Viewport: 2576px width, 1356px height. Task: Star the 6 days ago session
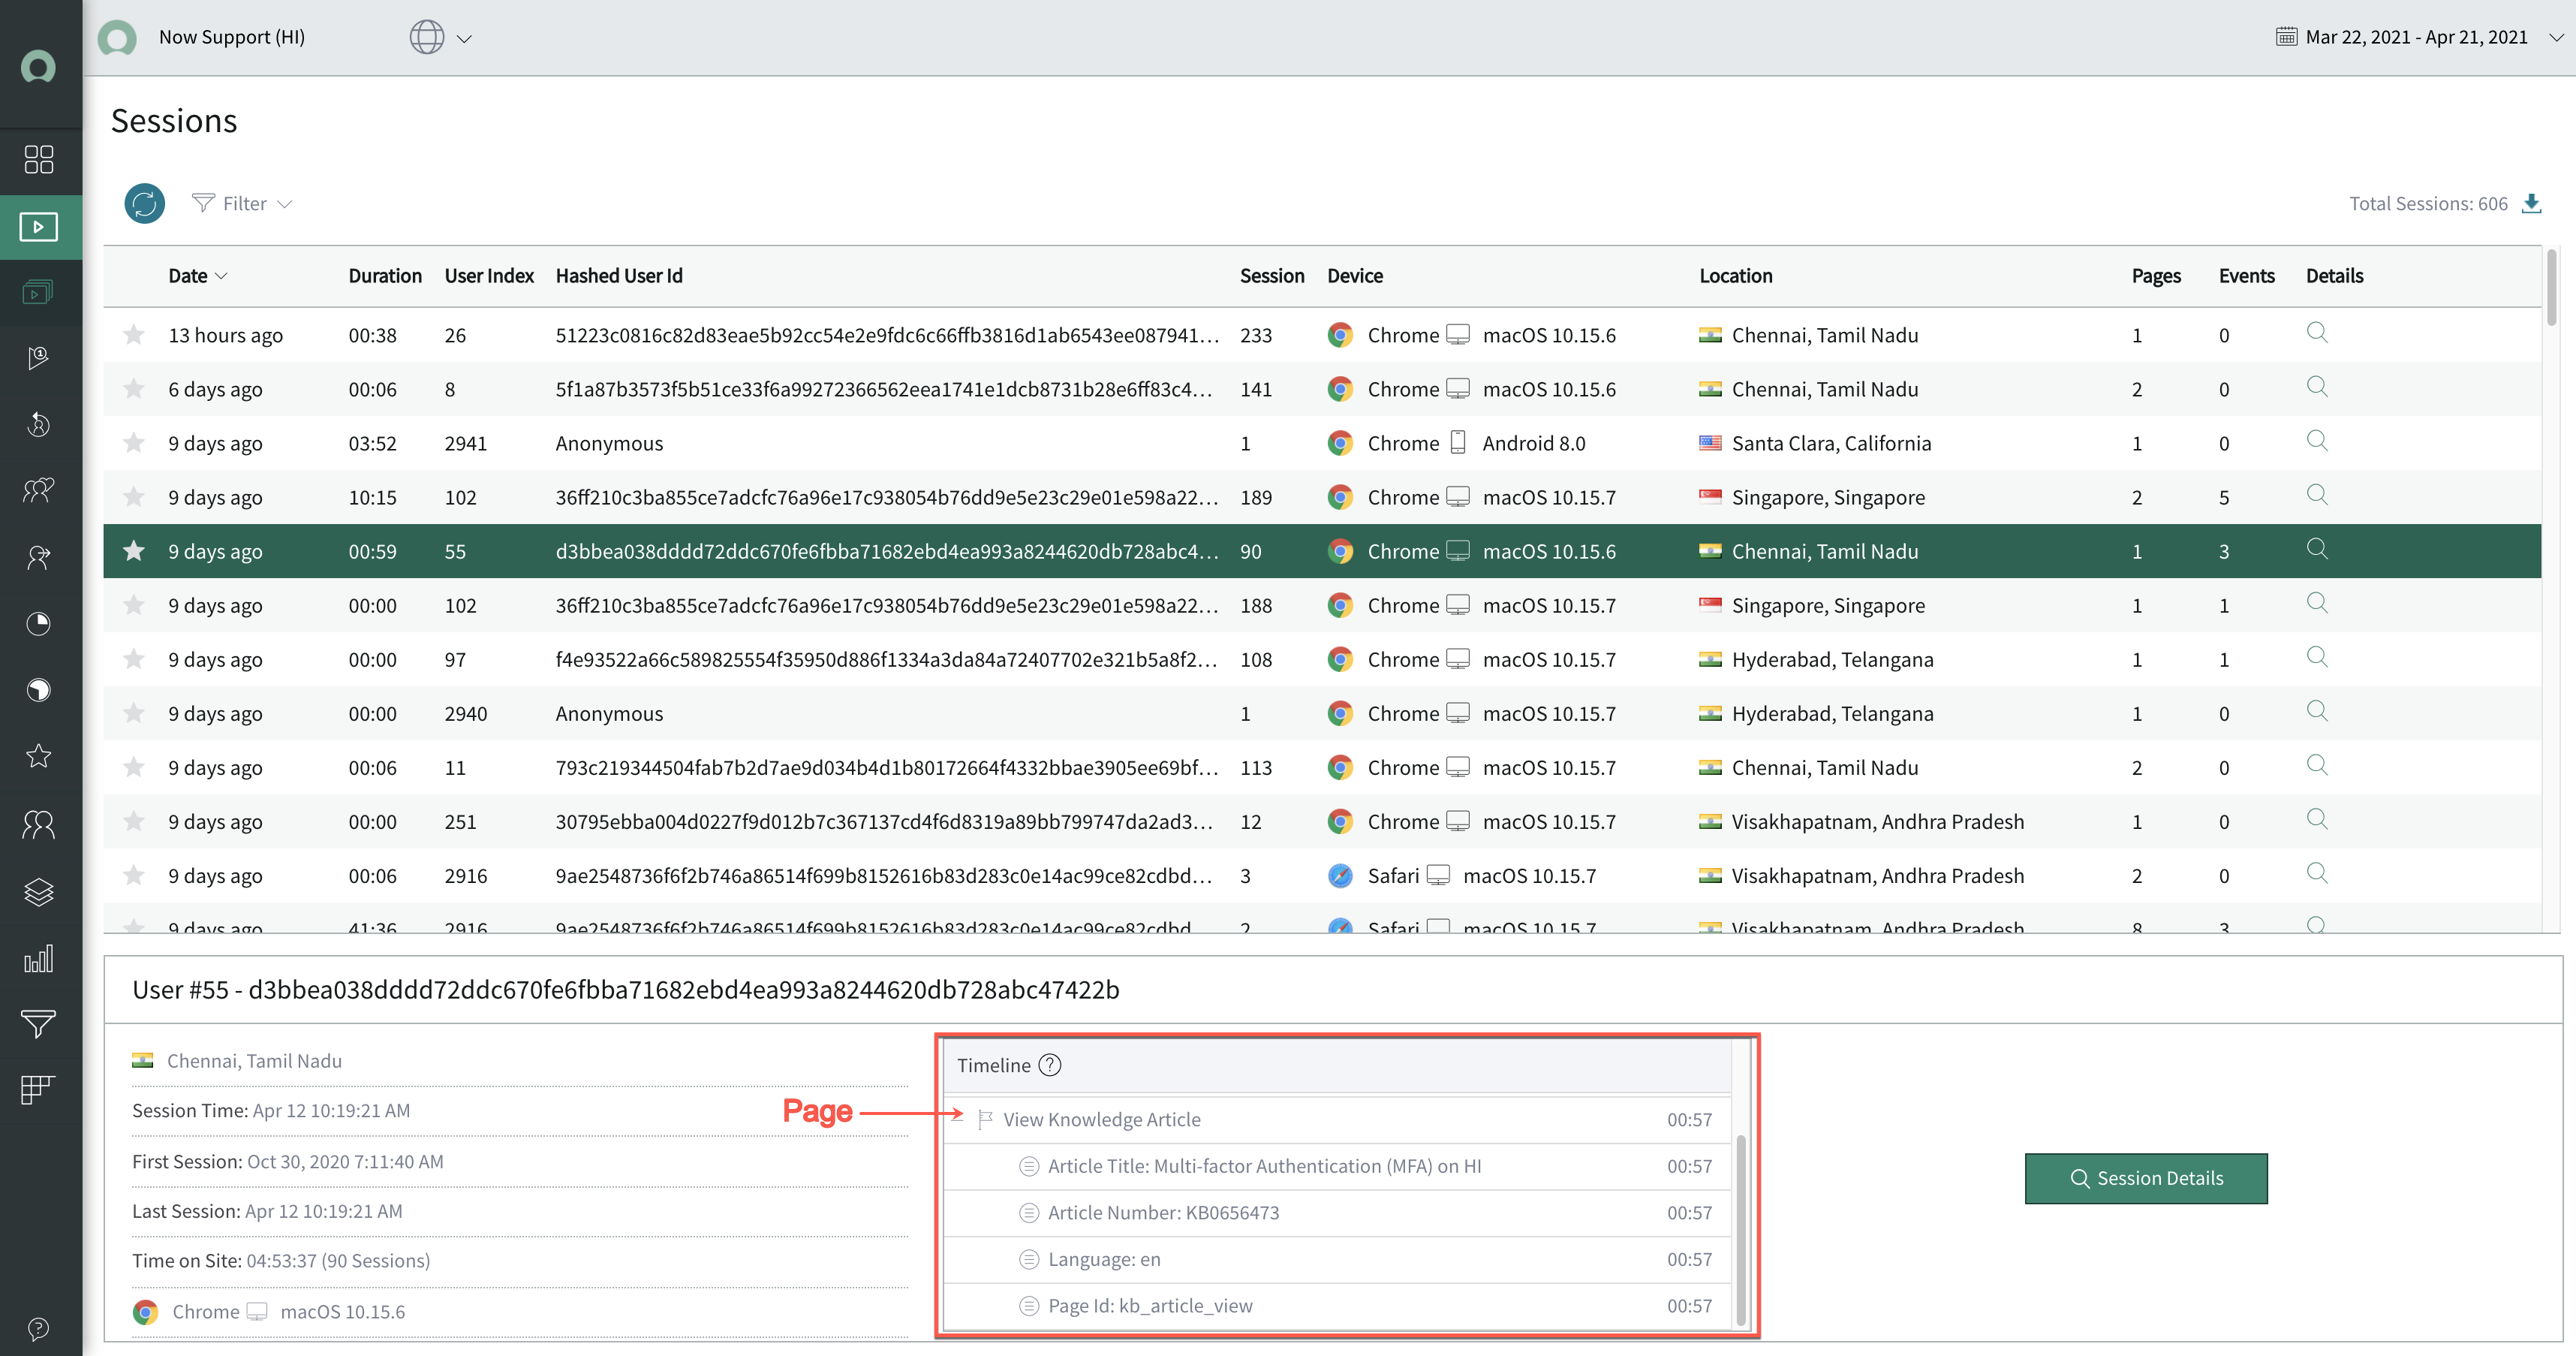click(134, 388)
